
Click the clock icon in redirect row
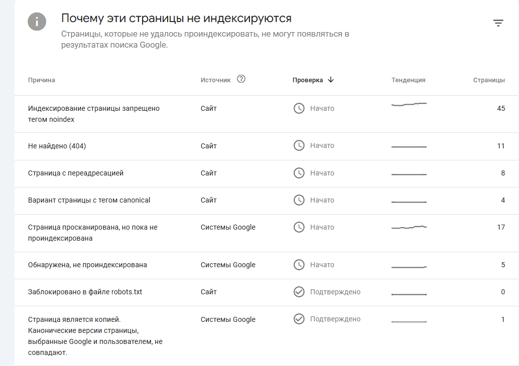coord(299,173)
